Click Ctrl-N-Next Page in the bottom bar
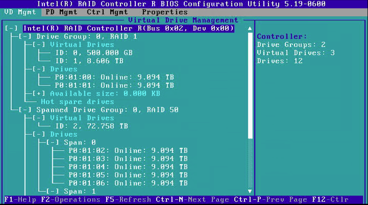The height and width of the screenshot is (205, 368). point(193,200)
